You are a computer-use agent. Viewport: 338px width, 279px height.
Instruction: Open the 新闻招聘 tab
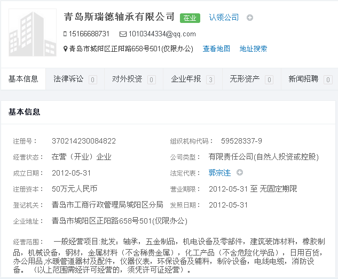pos(303,79)
